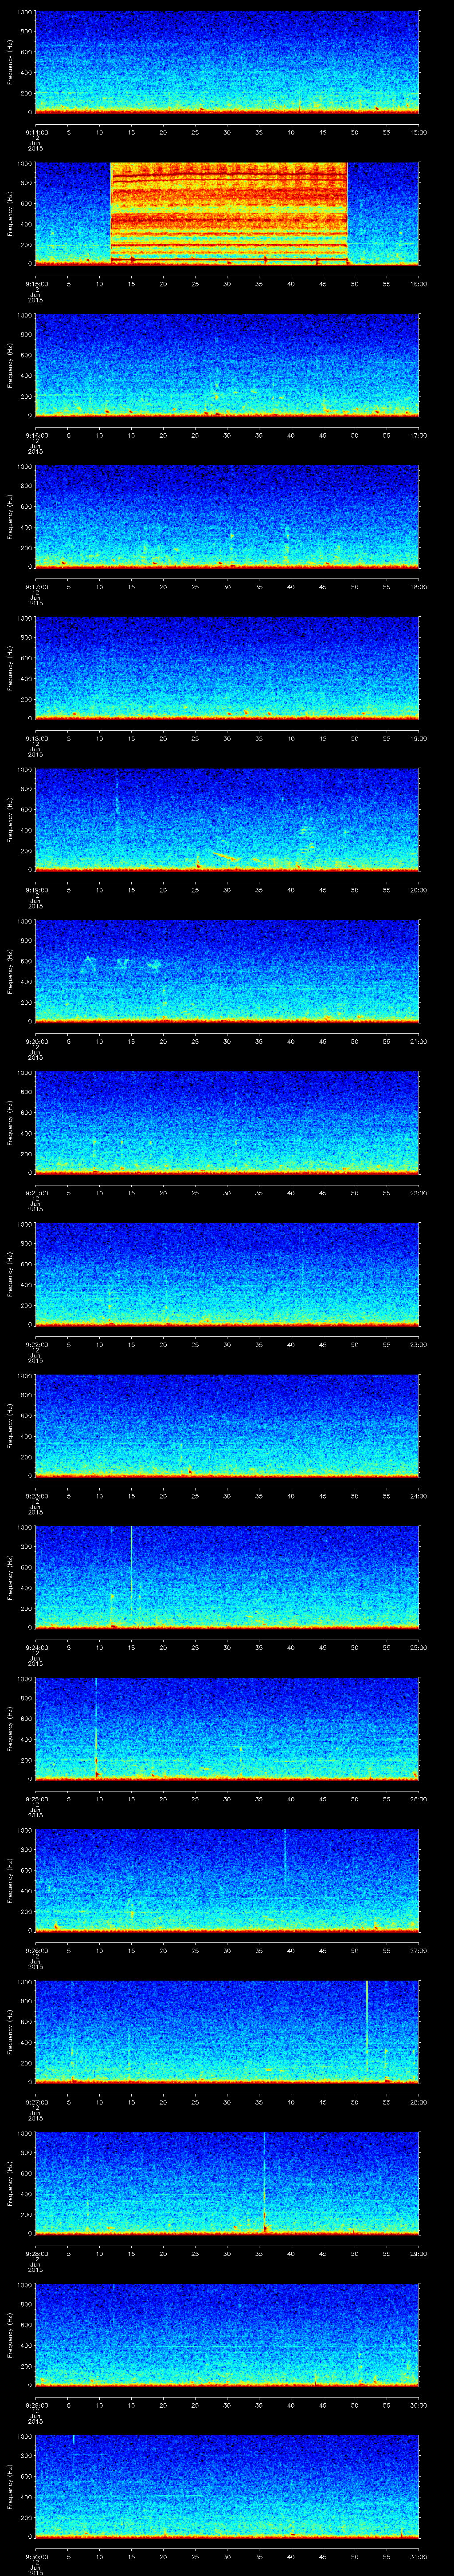The height and width of the screenshot is (2576, 454).
Task: Click the 31:00 end time label
Action: click(418, 2556)
